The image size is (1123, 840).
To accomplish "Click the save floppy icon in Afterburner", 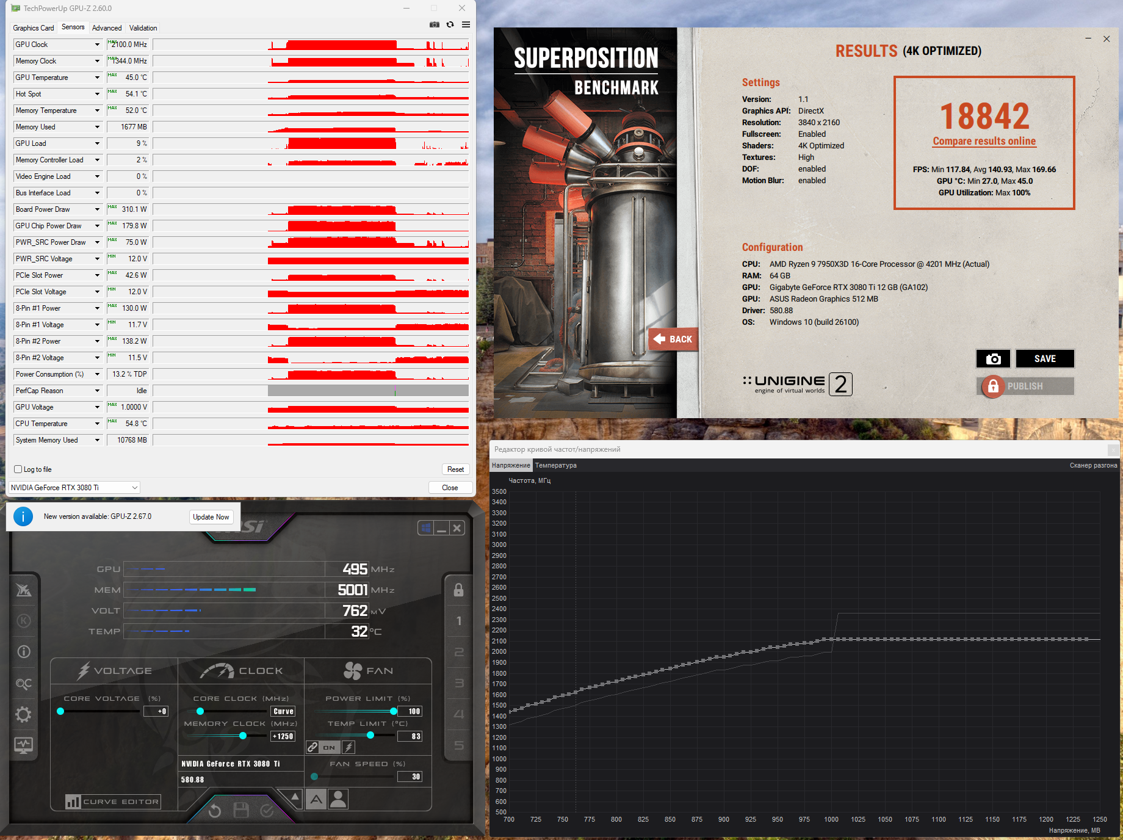I will click(x=241, y=811).
